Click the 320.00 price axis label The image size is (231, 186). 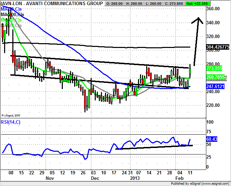[213, 36]
